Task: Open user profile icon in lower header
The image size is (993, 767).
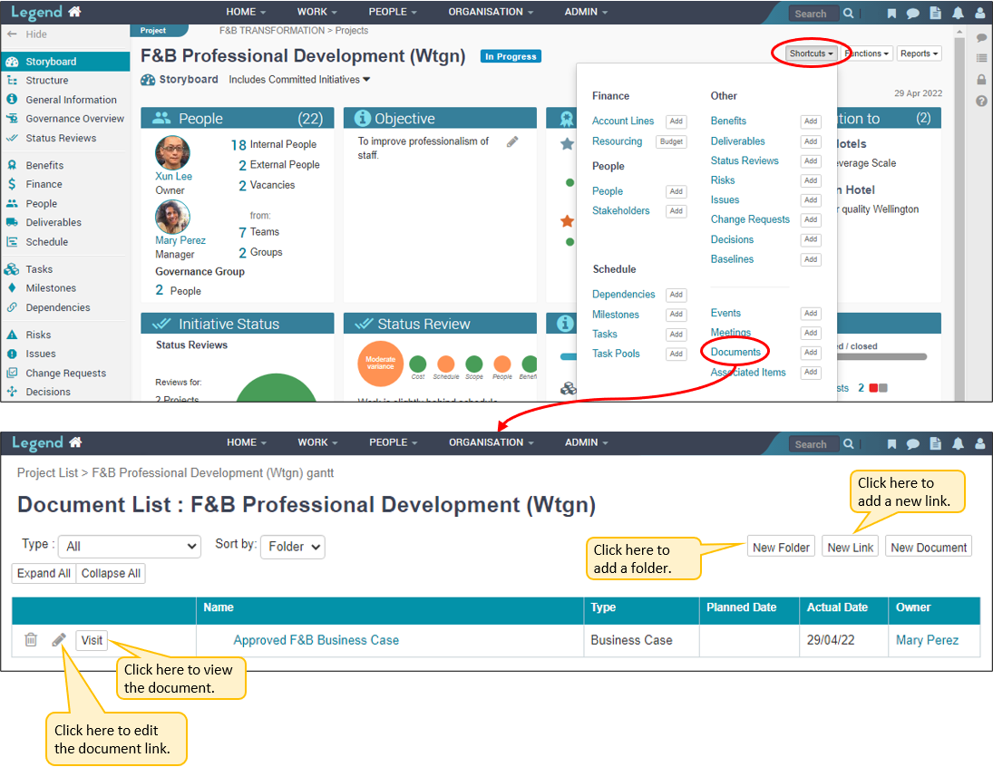Action: pos(979,444)
